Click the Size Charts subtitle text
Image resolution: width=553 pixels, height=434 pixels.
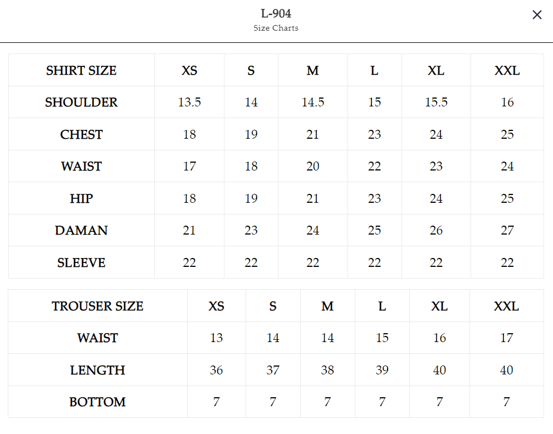(x=276, y=28)
